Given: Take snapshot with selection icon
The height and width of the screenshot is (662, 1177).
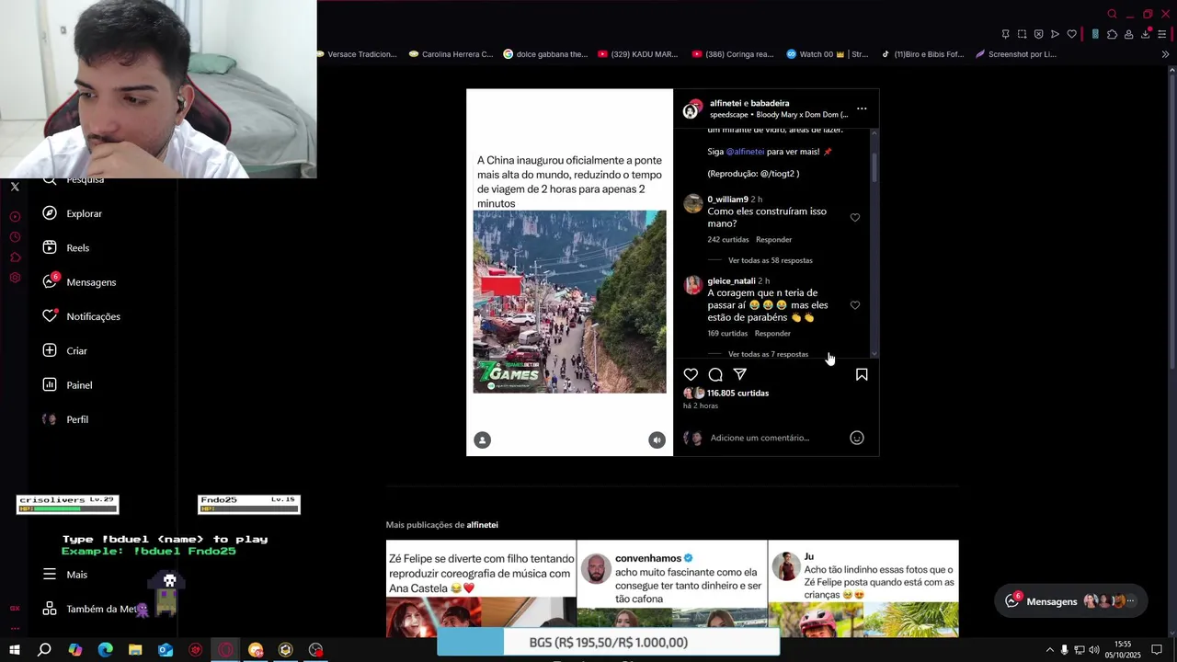Looking at the screenshot, I should 1022,34.
